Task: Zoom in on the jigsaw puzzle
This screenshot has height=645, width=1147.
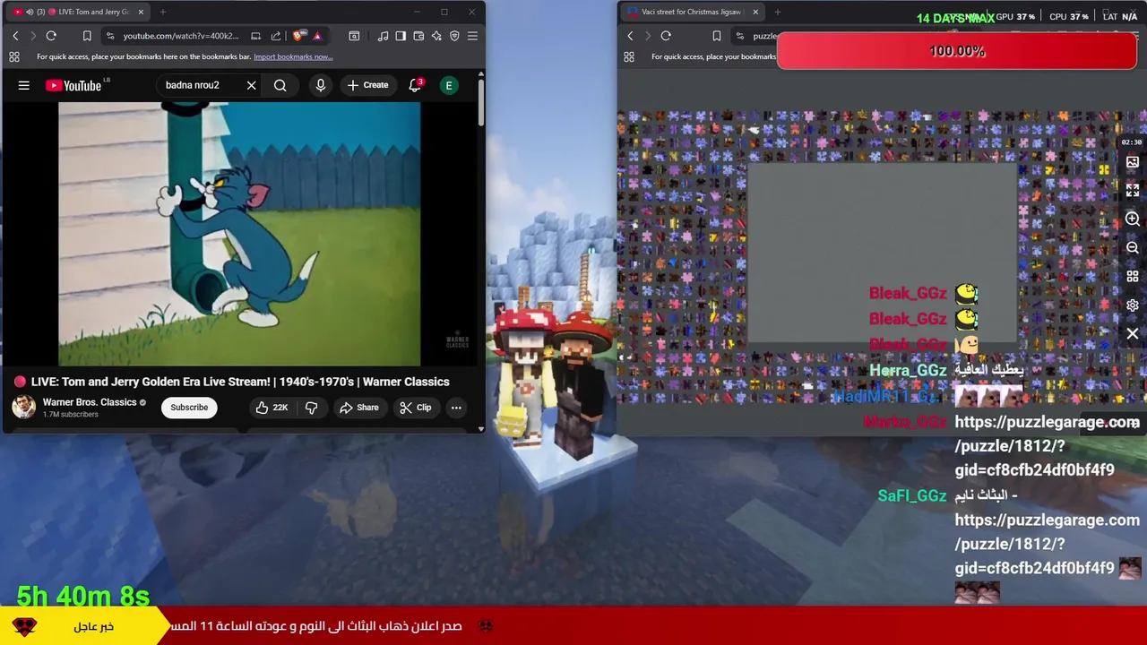Action: 1133,219
